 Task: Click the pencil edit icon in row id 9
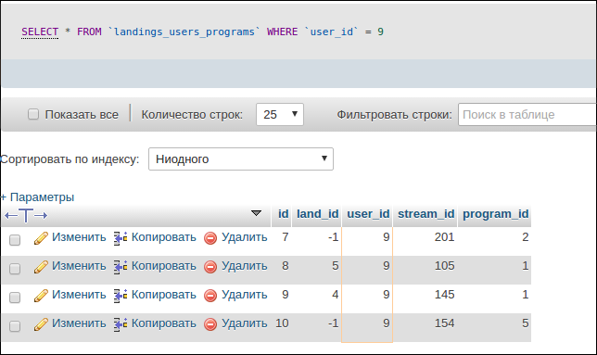[41, 296]
